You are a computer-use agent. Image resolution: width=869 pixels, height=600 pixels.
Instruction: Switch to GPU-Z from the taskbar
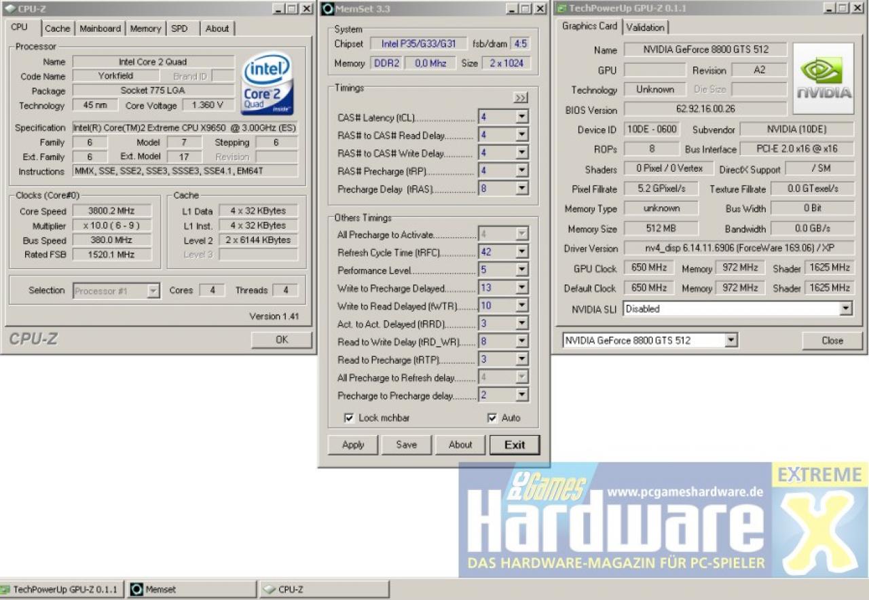point(62,589)
